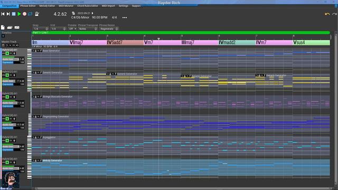The image size is (338, 190).
Task: Click the loop icon on Arpeggiator phrase
Action: [x=33, y=137]
